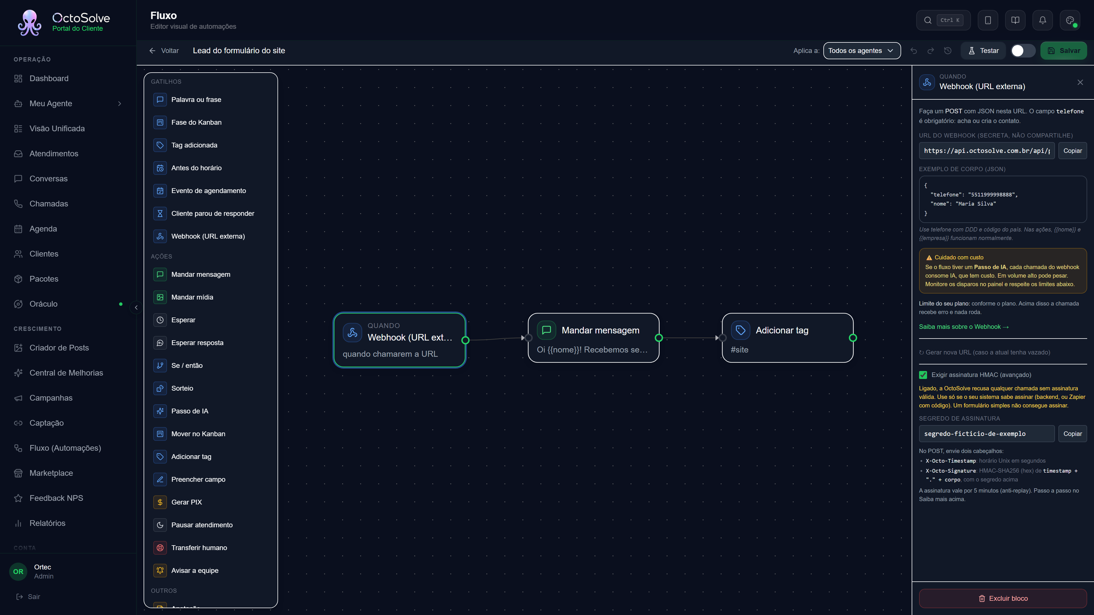1094x615 pixels.
Task: Copy the segredo de assinatura
Action: 1072,434
